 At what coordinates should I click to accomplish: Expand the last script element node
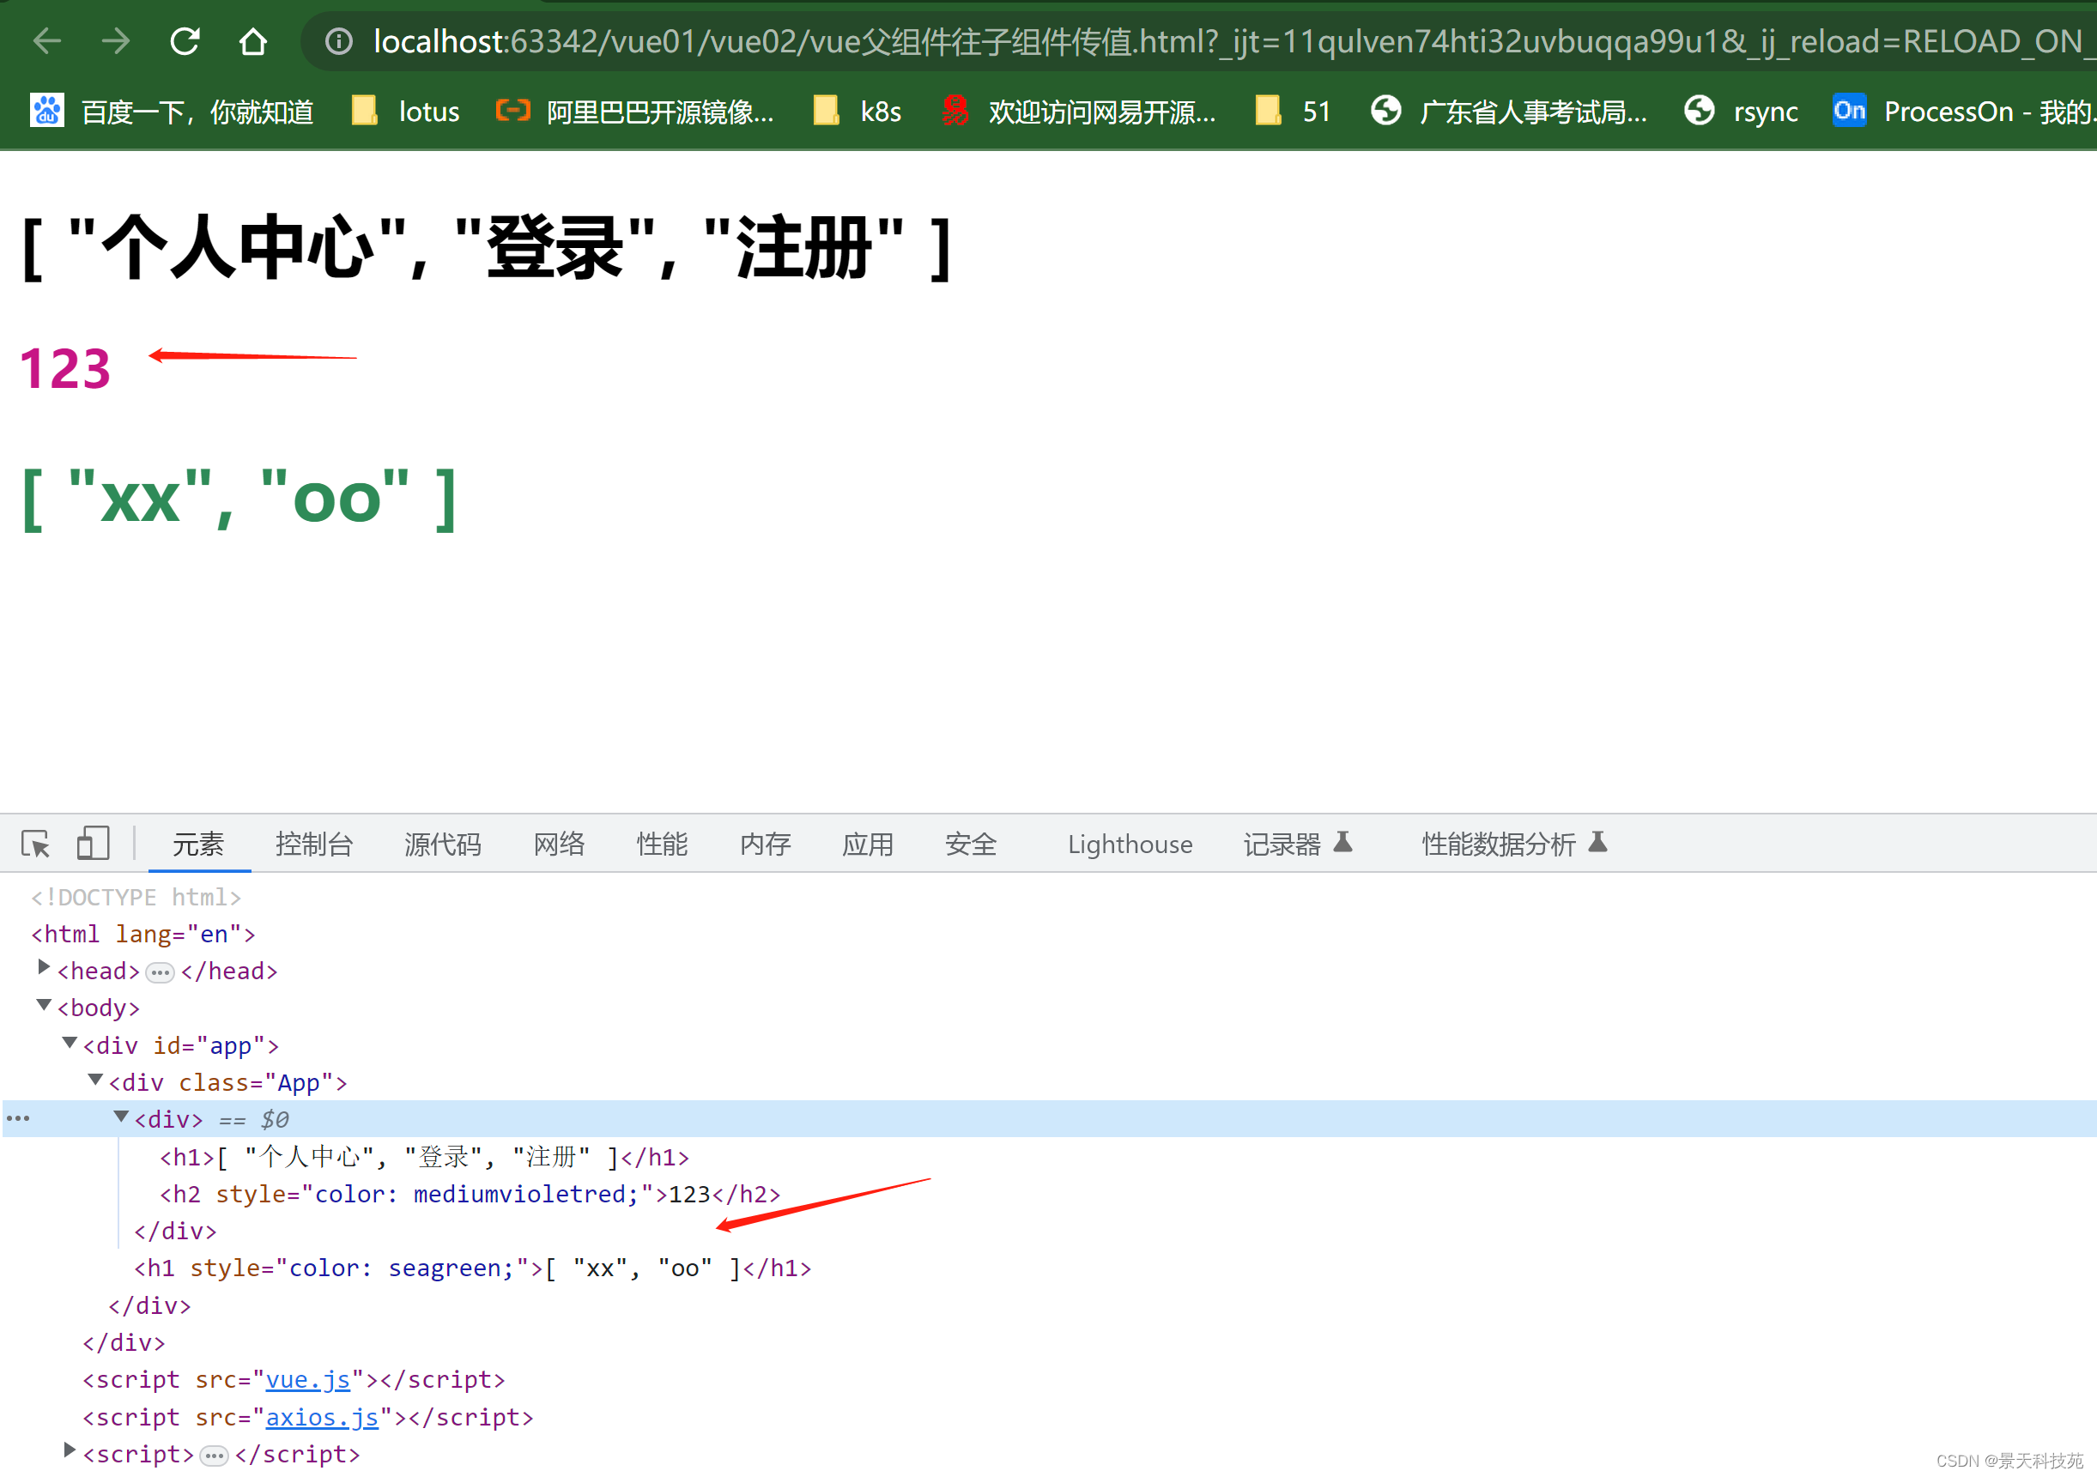click(x=70, y=1450)
